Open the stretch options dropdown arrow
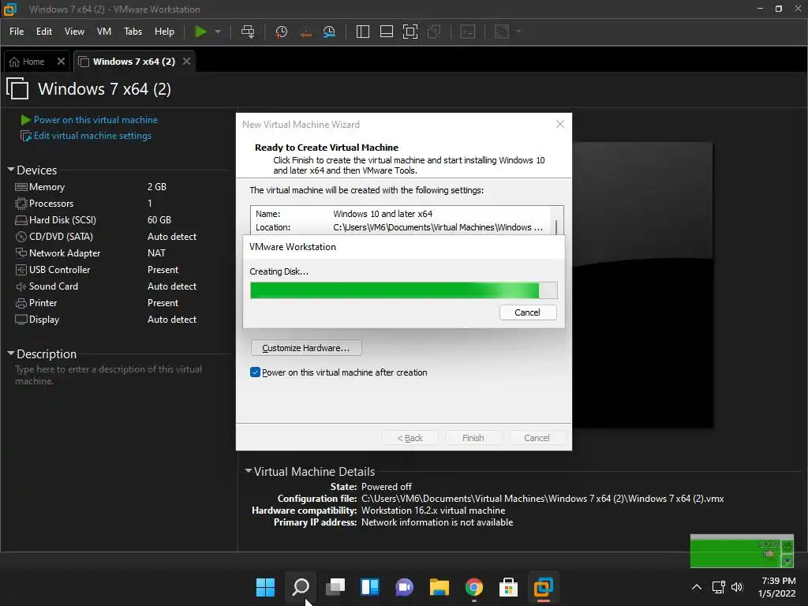 [x=518, y=32]
